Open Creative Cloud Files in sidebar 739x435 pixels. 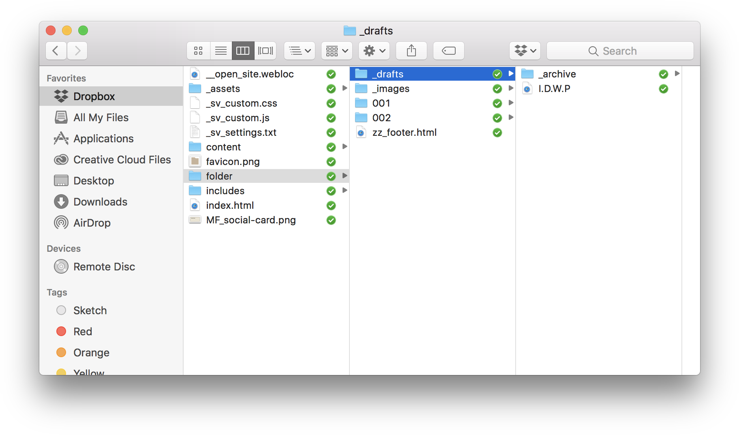111,160
